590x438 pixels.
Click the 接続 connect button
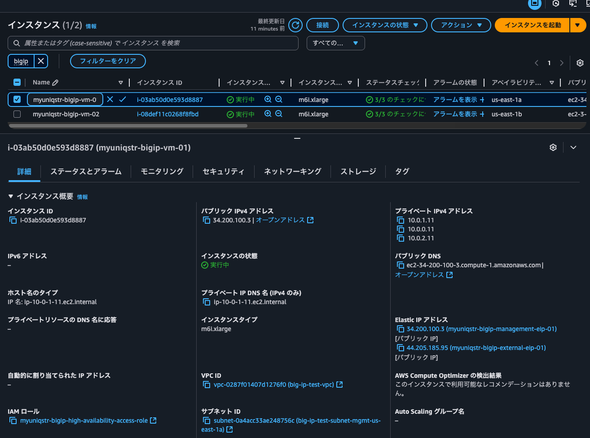[322, 25]
